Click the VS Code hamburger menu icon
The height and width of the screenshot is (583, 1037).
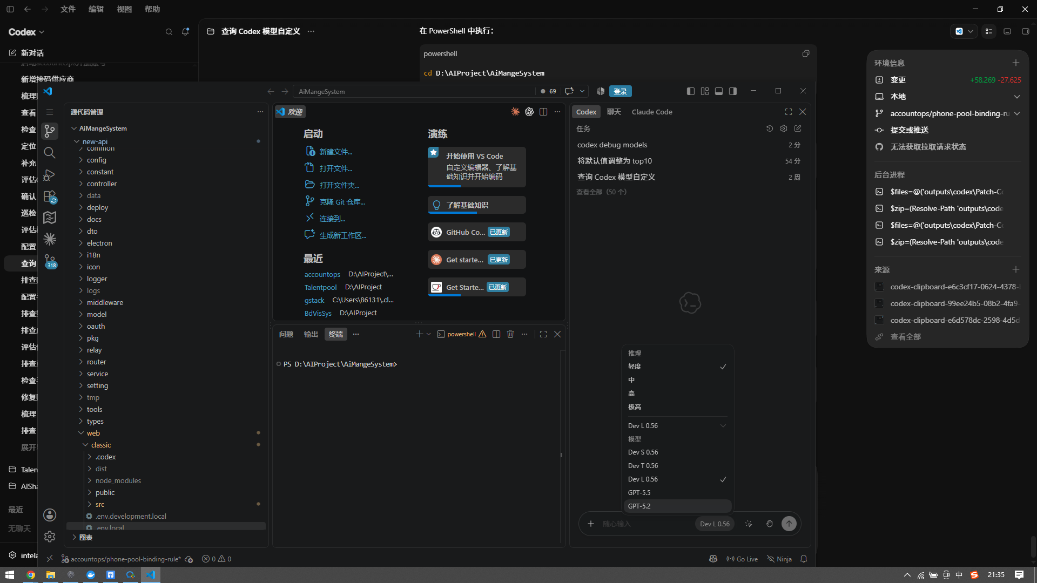(x=50, y=112)
